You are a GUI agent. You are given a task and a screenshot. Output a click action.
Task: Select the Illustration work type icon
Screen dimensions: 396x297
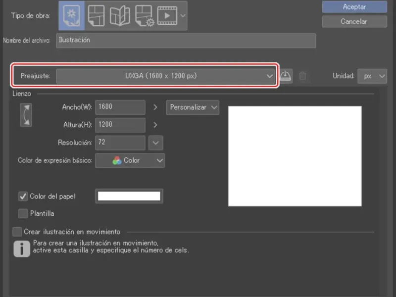point(71,16)
